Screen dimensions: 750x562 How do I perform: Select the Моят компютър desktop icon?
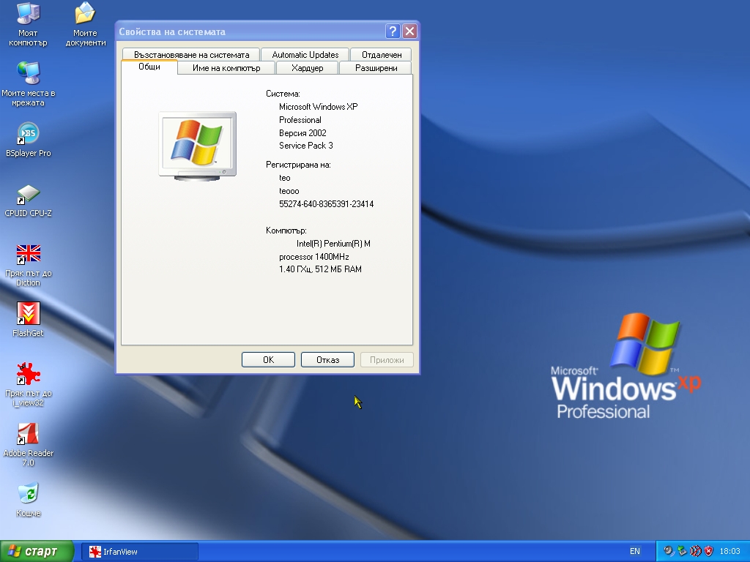29,24
